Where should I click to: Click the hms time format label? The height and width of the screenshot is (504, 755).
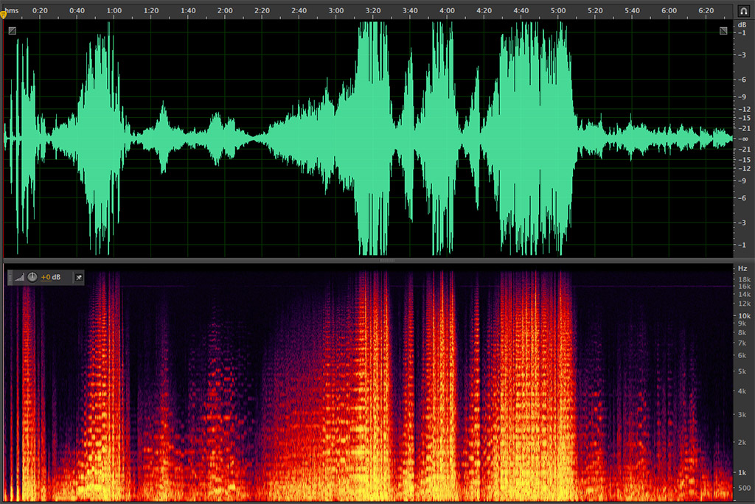coord(12,10)
